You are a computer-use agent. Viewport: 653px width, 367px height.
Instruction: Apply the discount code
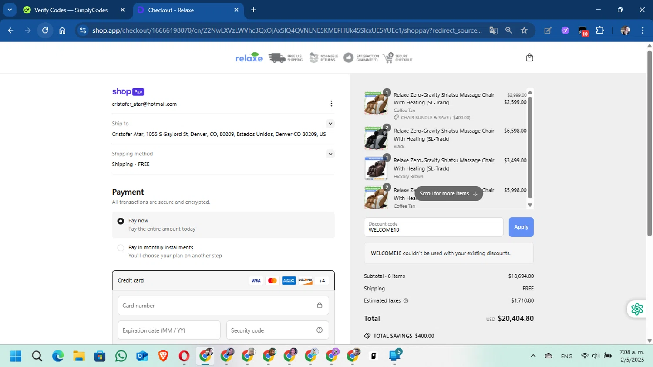(521, 227)
